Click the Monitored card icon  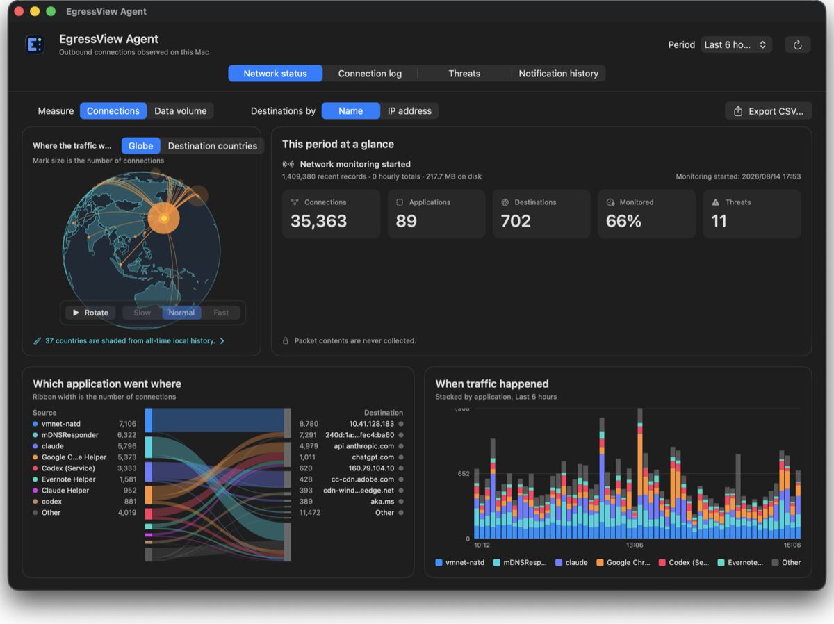pyautogui.click(x=610, y=202)
